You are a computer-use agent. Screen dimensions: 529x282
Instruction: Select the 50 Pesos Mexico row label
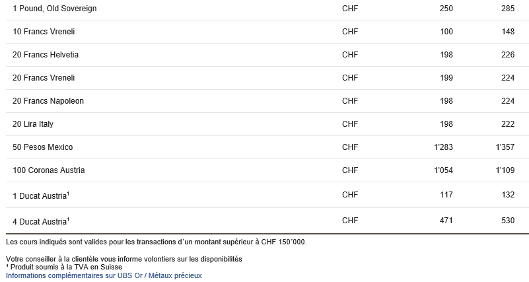42,147
